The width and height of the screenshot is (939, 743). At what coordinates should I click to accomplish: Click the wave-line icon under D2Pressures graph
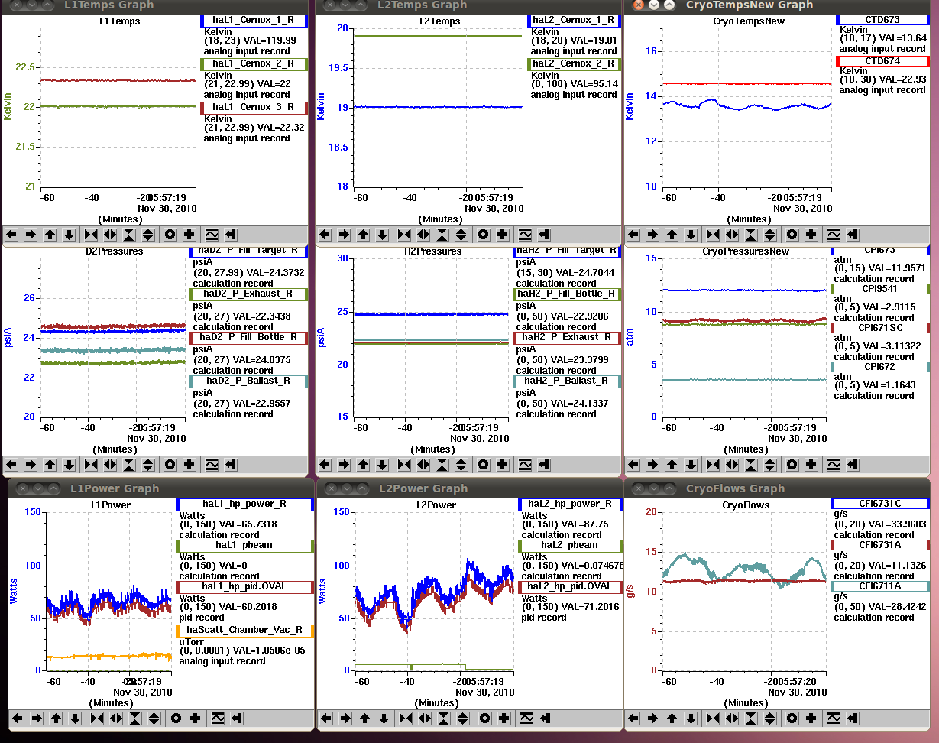[x=212, y=464]
